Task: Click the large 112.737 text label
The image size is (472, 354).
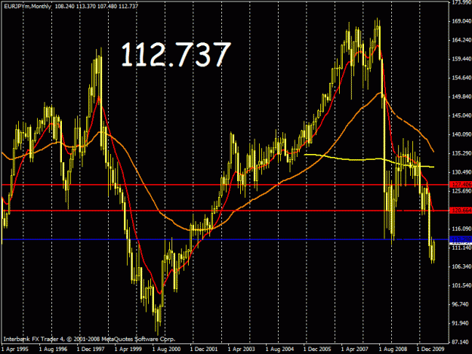Action: 176,54
